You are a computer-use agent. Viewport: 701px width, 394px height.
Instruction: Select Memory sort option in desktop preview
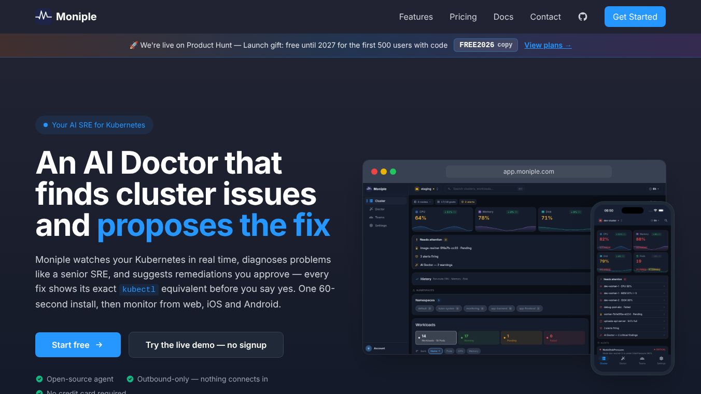pyautogui.click(x=473, y=351)
